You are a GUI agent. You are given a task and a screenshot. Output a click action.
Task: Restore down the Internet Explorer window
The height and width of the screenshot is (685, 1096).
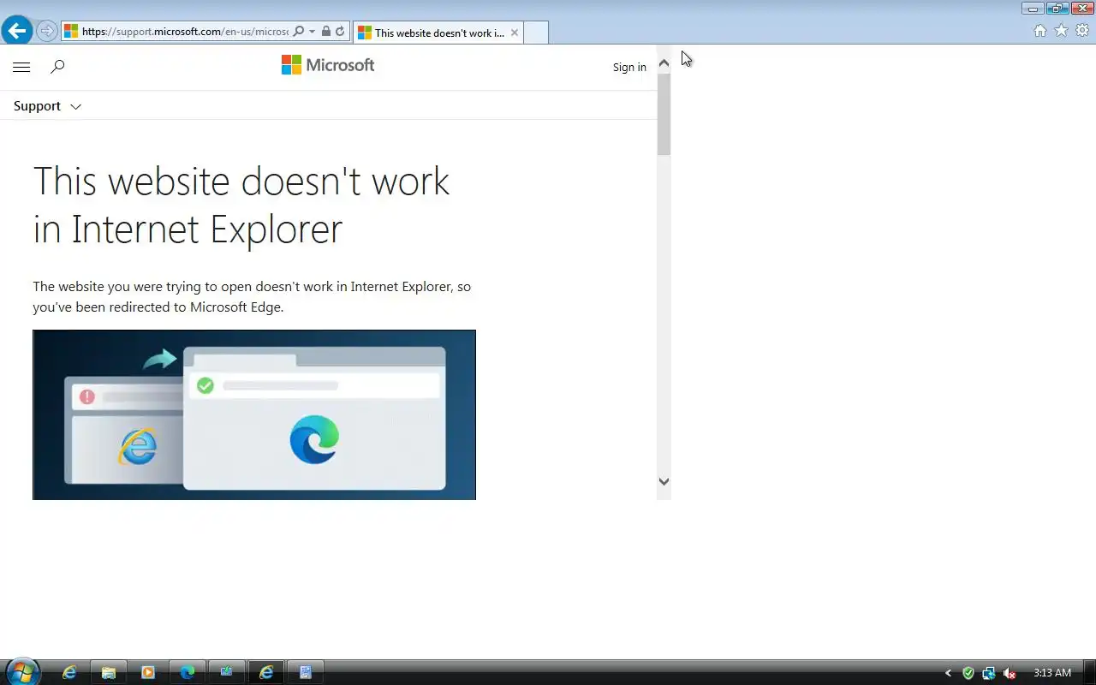pyautogui.click(x=1057, y=9)
